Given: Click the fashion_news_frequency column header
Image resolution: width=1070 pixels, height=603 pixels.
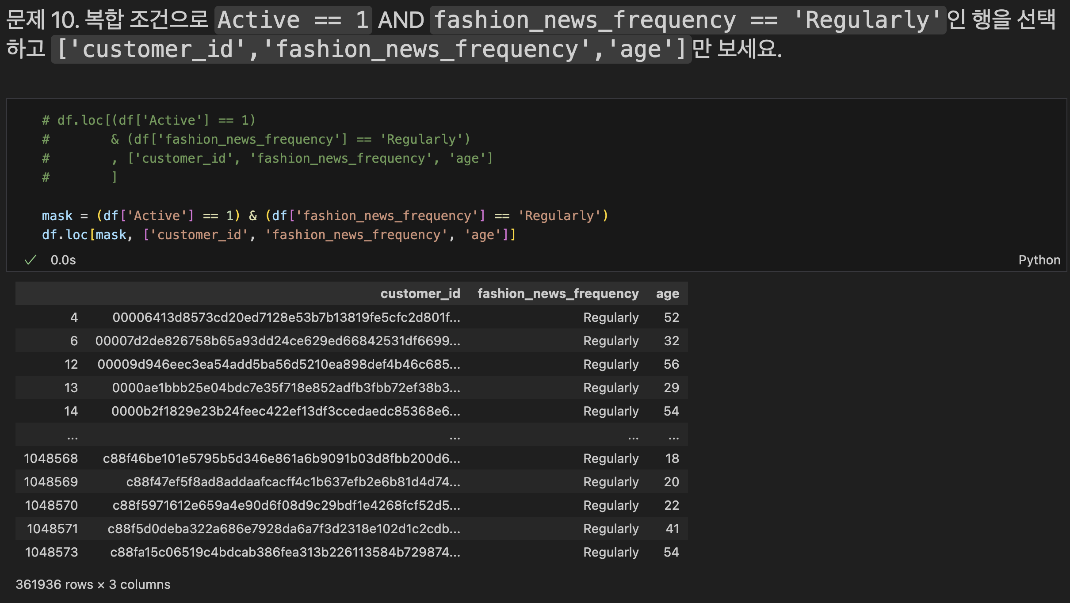Looking at the screenshot, I should coord(558,294).
